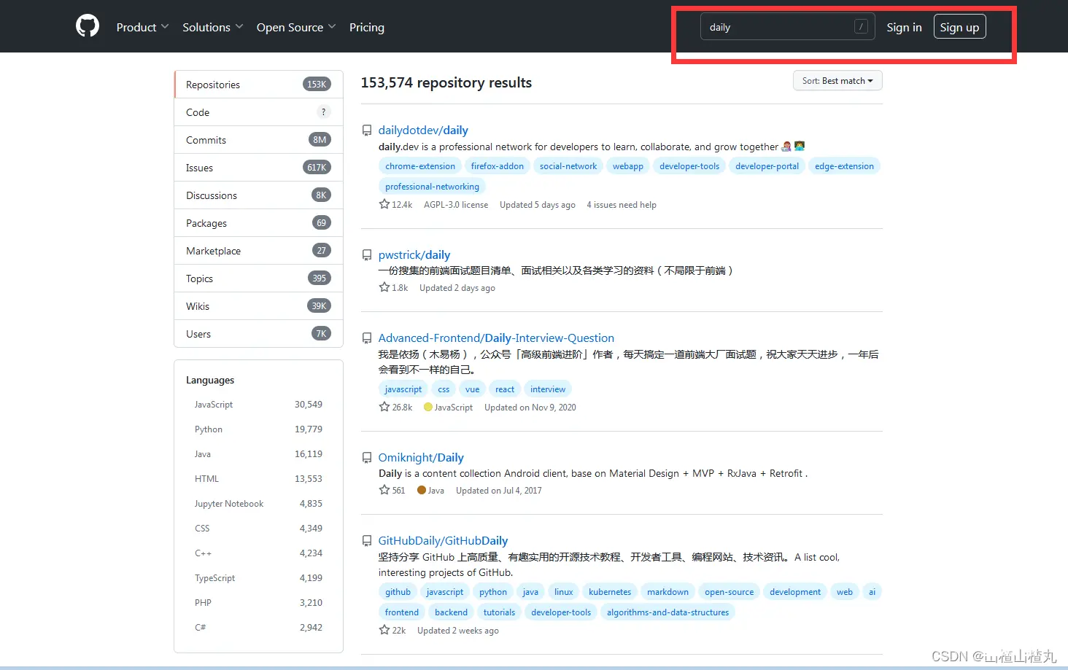Image resolution: width=1068 pixels, height=670 pixels.
Task: Filter results by C# language
Action: [258, 628]
